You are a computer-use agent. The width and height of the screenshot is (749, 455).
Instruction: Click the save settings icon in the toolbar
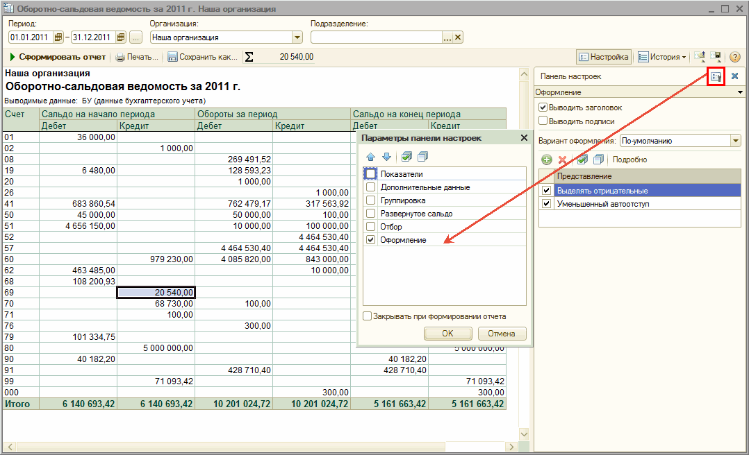coord(716,57)
